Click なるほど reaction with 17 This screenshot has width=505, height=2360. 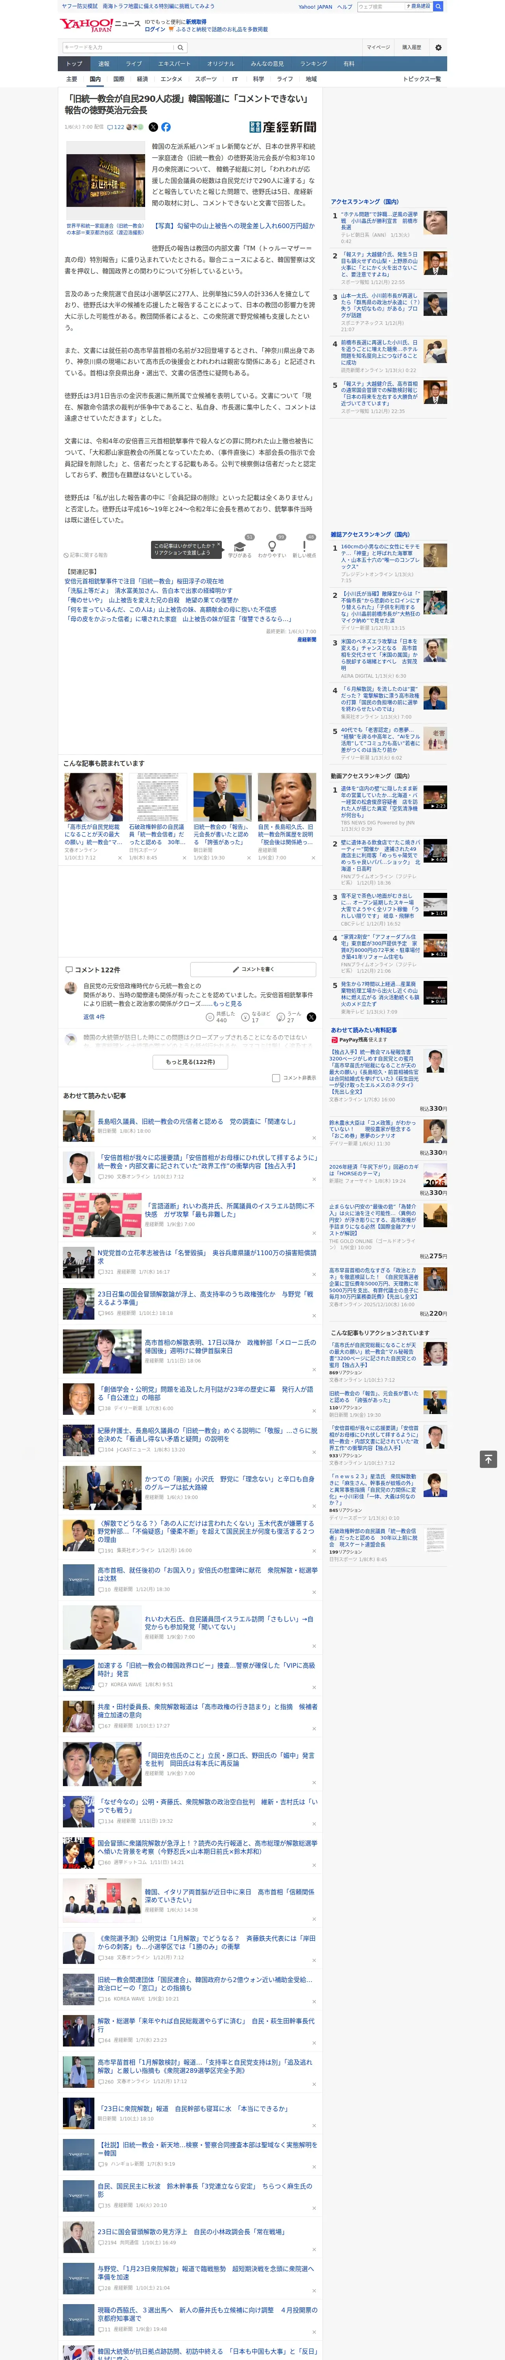pos(256,1017)
